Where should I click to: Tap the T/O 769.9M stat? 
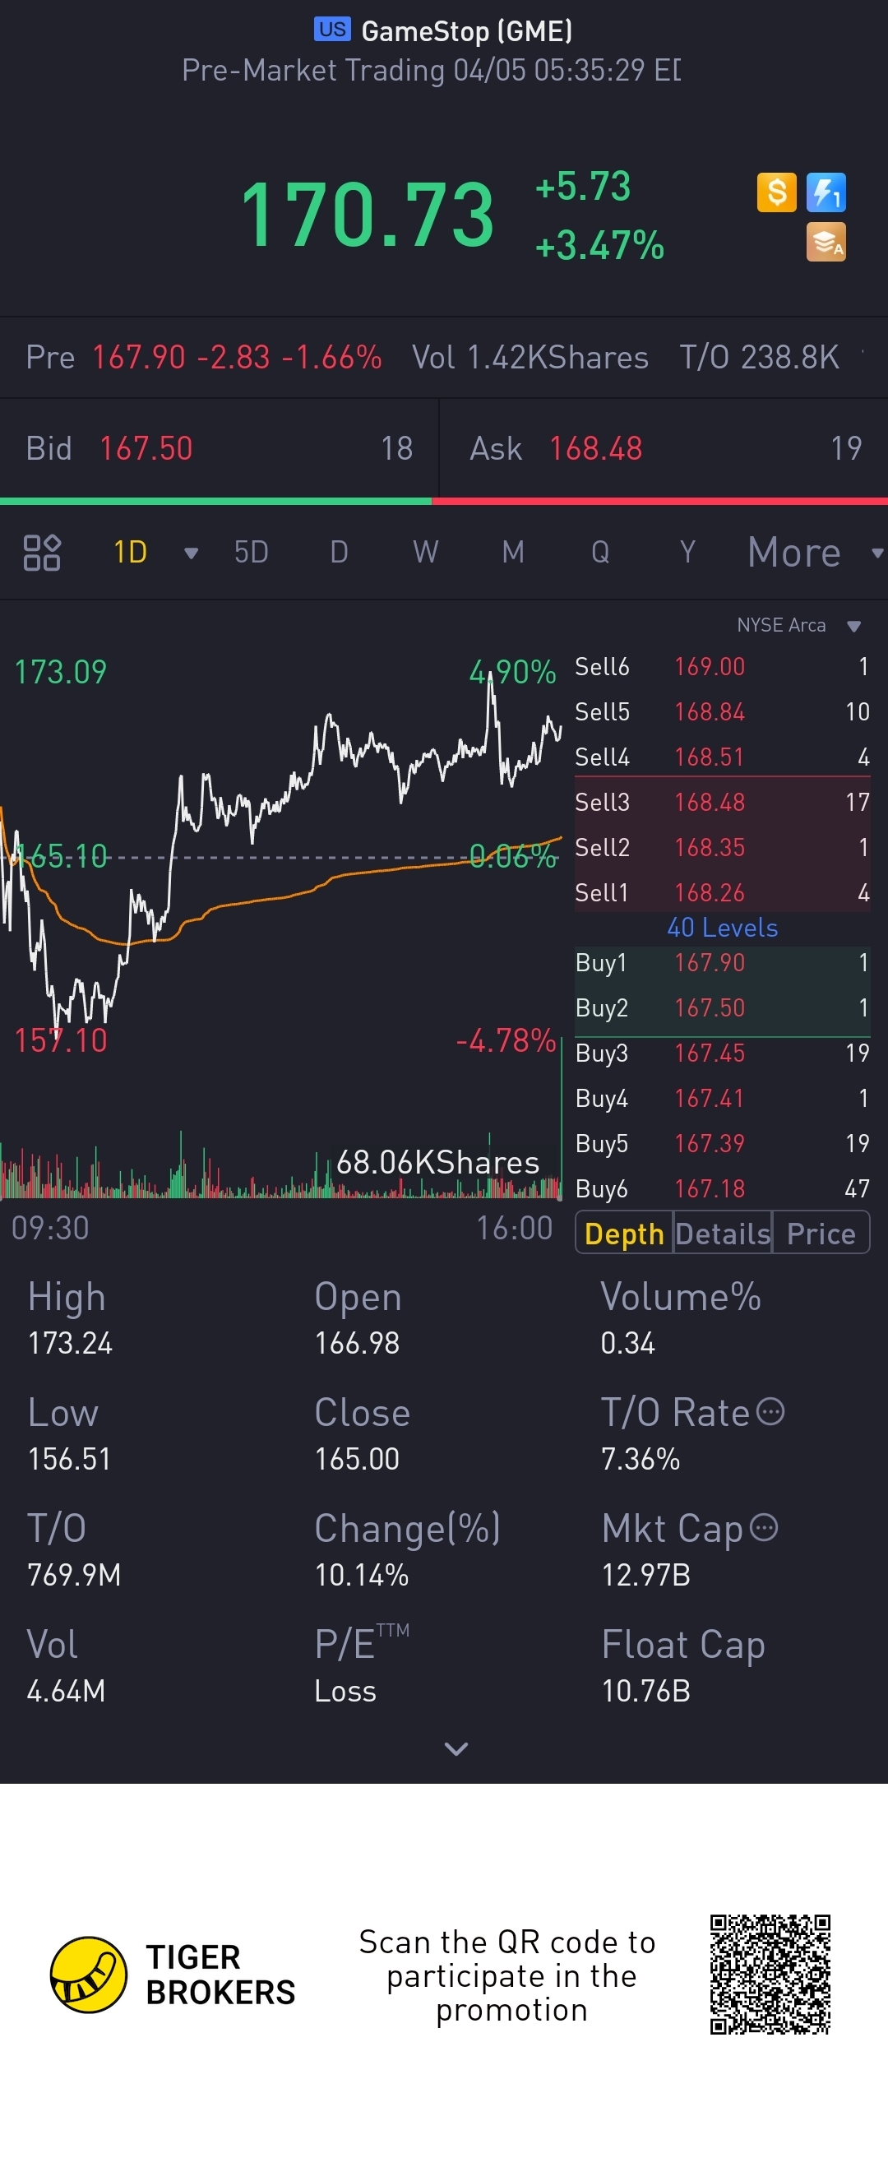(74, 1550)
